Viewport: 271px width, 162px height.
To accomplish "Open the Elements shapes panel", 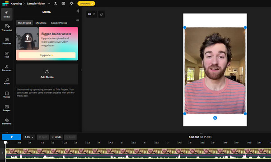I will coord(7,121).
